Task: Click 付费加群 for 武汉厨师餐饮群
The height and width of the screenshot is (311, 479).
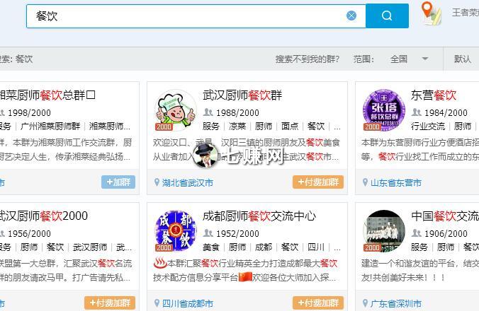Action: point(318,182)
